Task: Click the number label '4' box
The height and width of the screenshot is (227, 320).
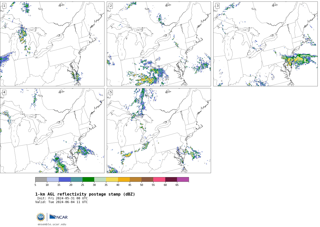Action: pos(4,92)
